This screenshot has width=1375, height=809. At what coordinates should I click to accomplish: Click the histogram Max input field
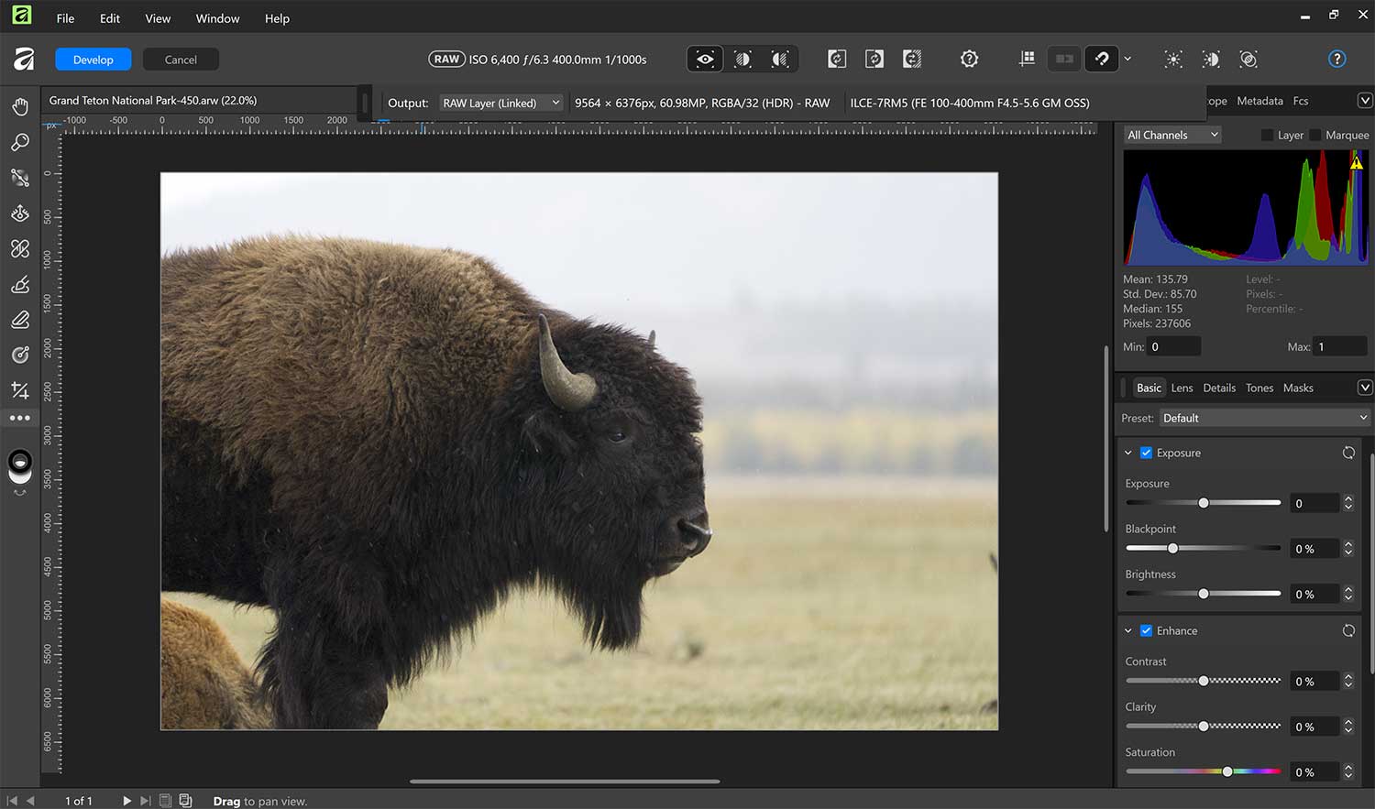(1340, 346)
